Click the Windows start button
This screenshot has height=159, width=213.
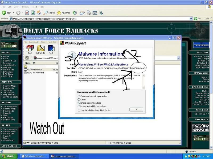(x=9, y=156)
